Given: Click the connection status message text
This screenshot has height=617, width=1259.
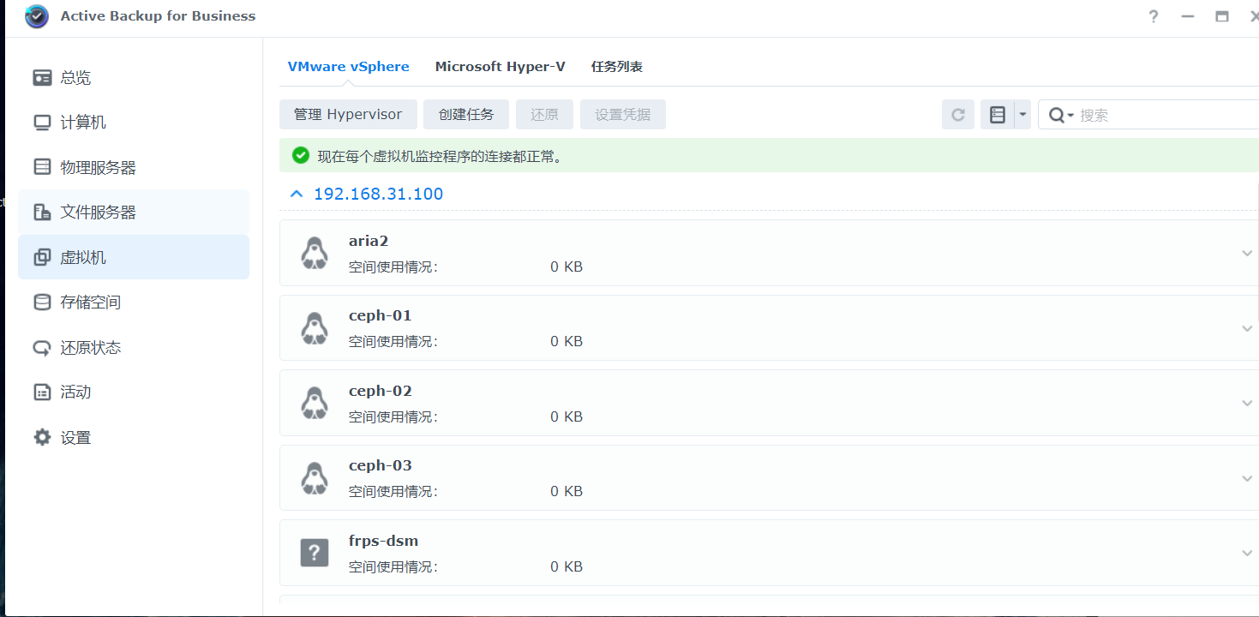Looking at the screenshot, I should point(441,157).
